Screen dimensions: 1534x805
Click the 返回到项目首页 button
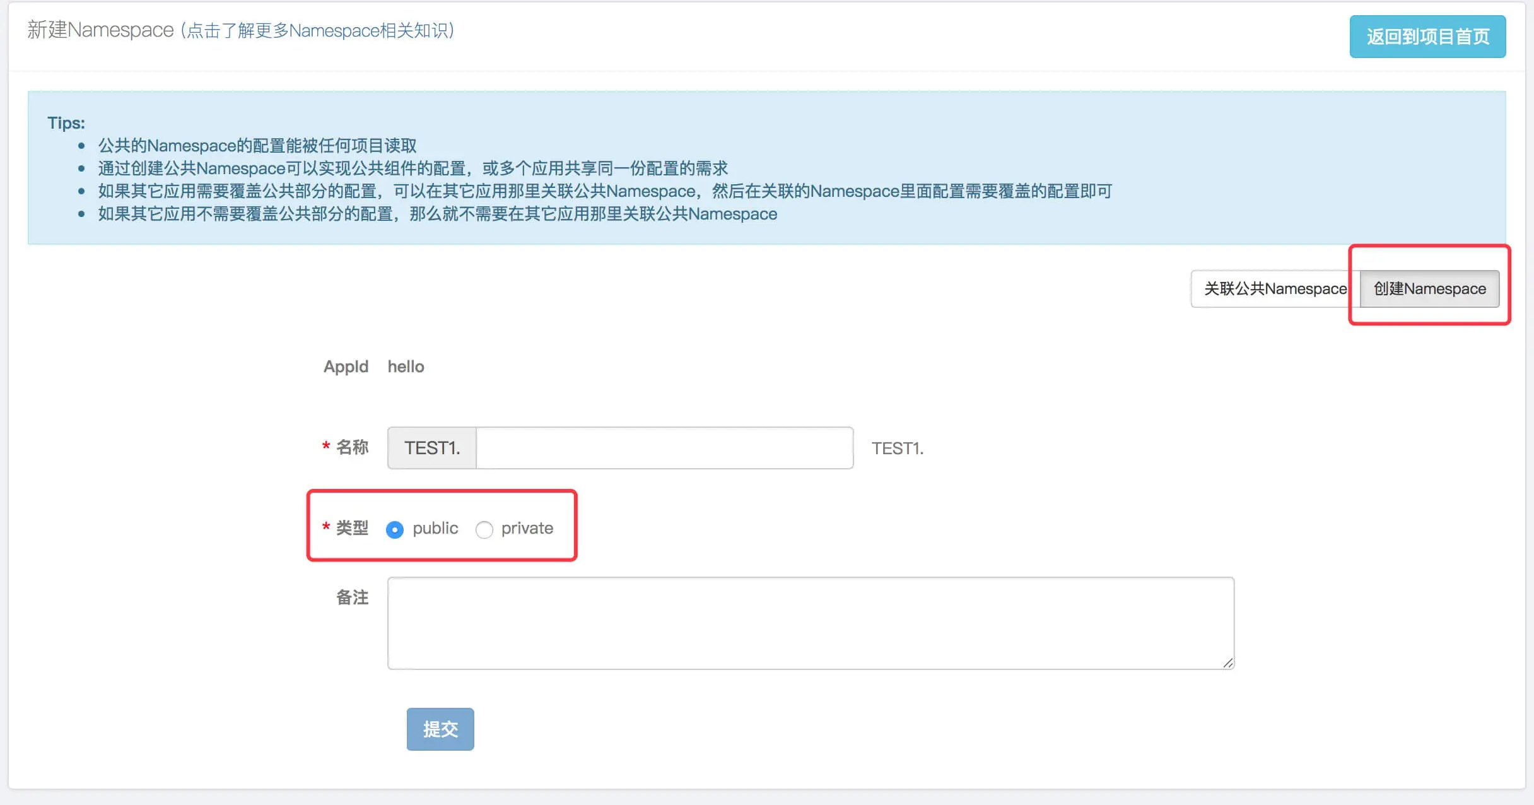click(x=1427, y=37)
